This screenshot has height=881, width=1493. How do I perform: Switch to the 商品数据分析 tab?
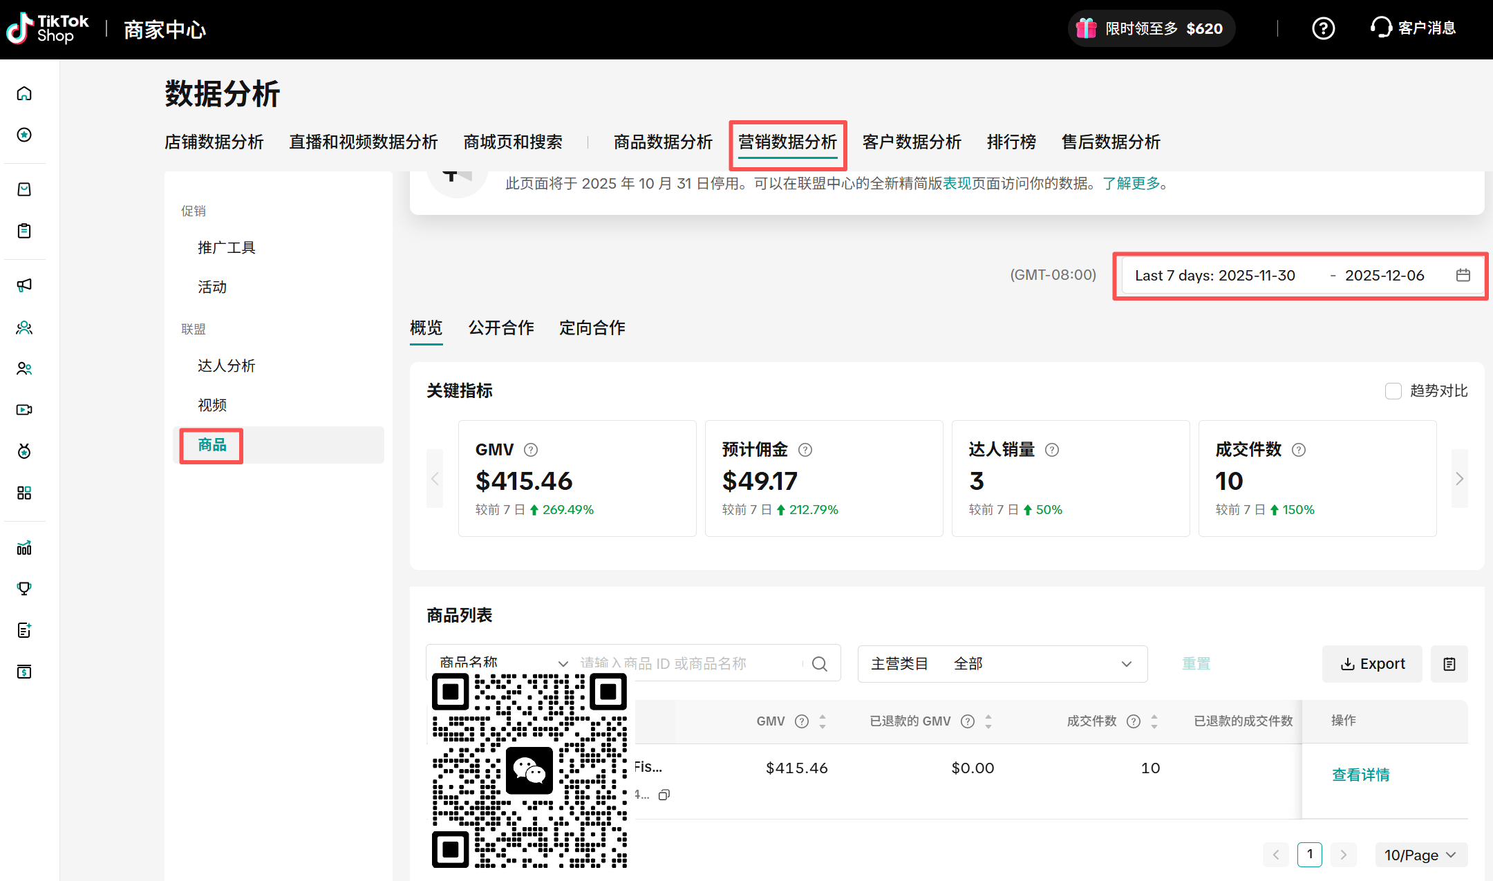664,142
